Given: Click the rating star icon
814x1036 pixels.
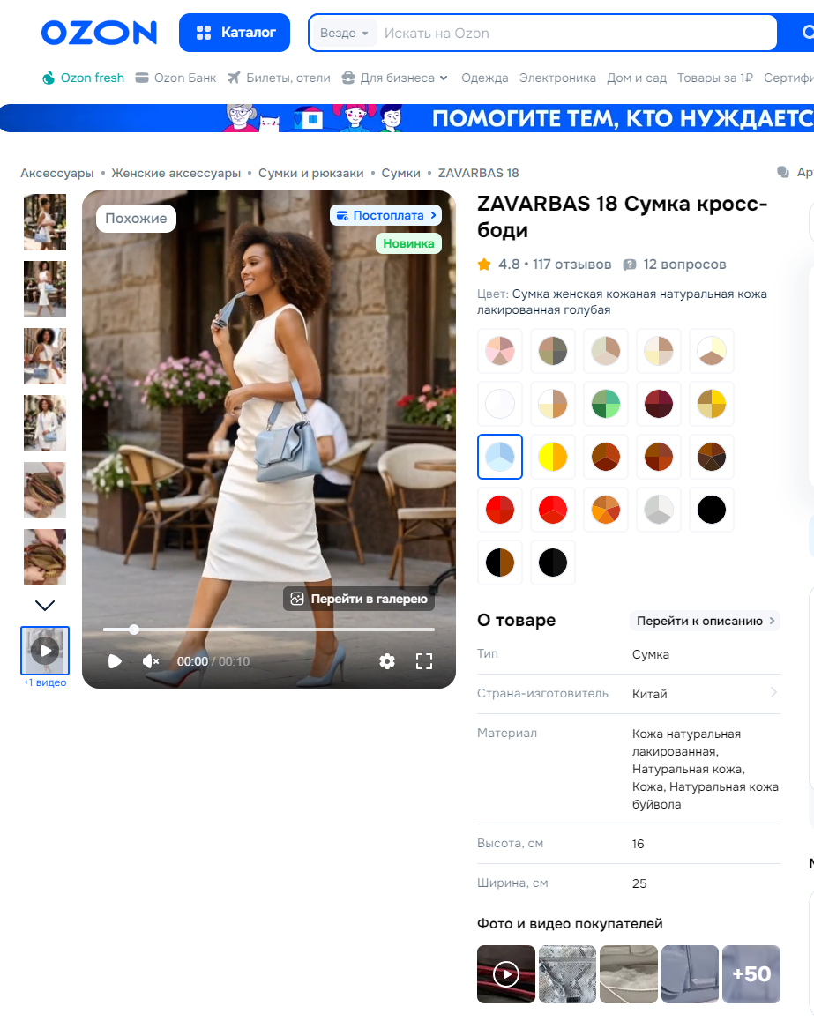Looking at the screenshot, I should click(x=484, y=265).
